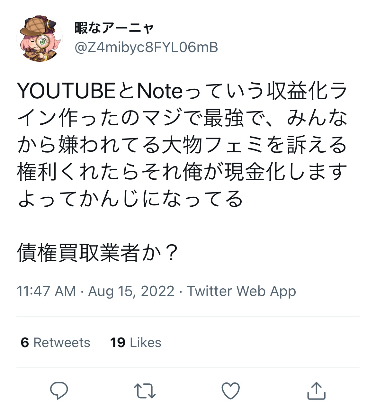Click the magnifying glass in the avatar
The image size is (376, 413).
(x=42, y=42)
